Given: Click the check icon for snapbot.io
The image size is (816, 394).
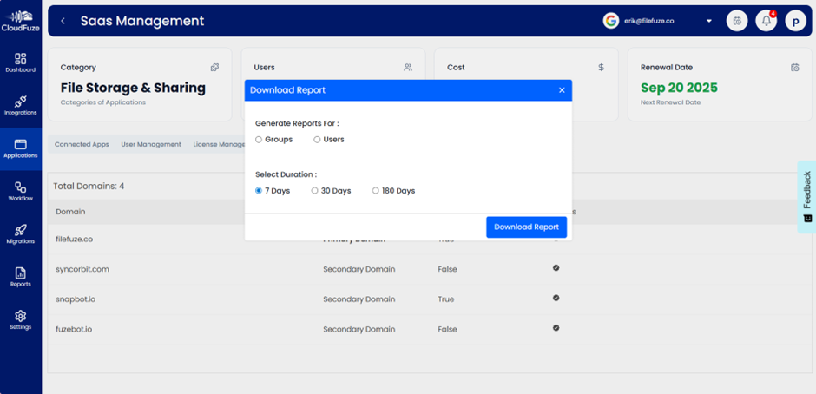Looking at the screenshot, I should pos(556,298).
